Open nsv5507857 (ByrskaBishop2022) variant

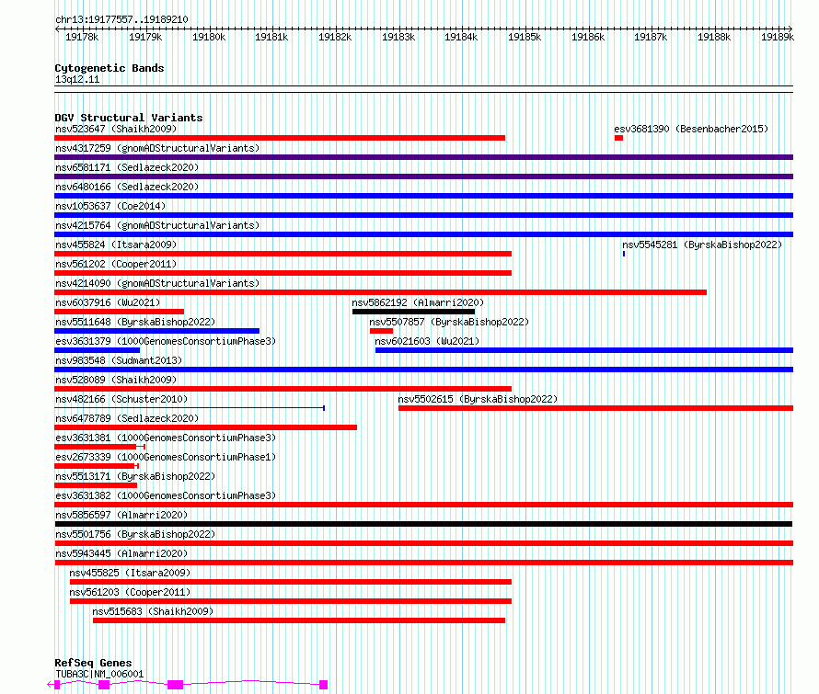pyautogui.click(x=449, y=322)
